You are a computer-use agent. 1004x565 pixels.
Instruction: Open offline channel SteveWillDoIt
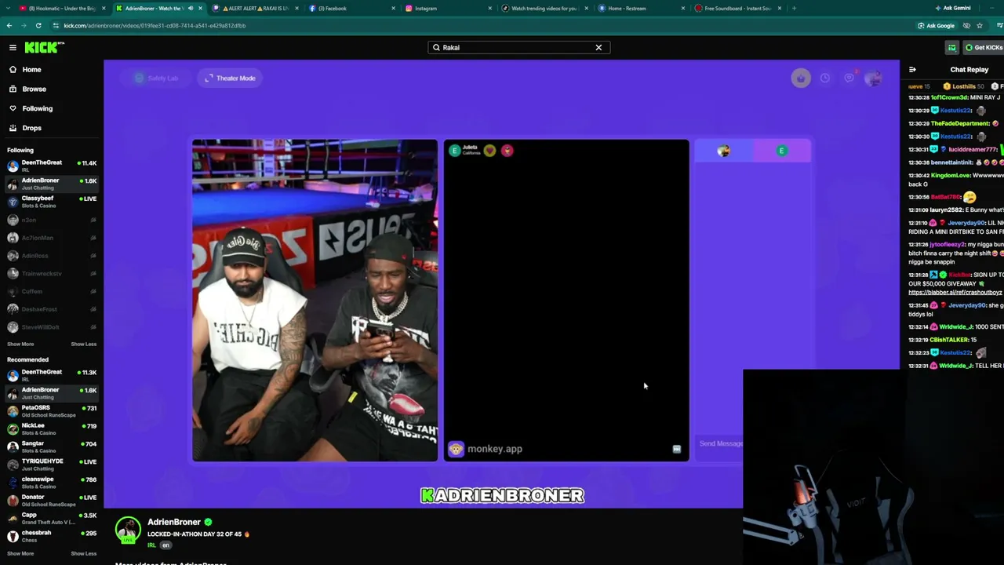click(52, 326)
